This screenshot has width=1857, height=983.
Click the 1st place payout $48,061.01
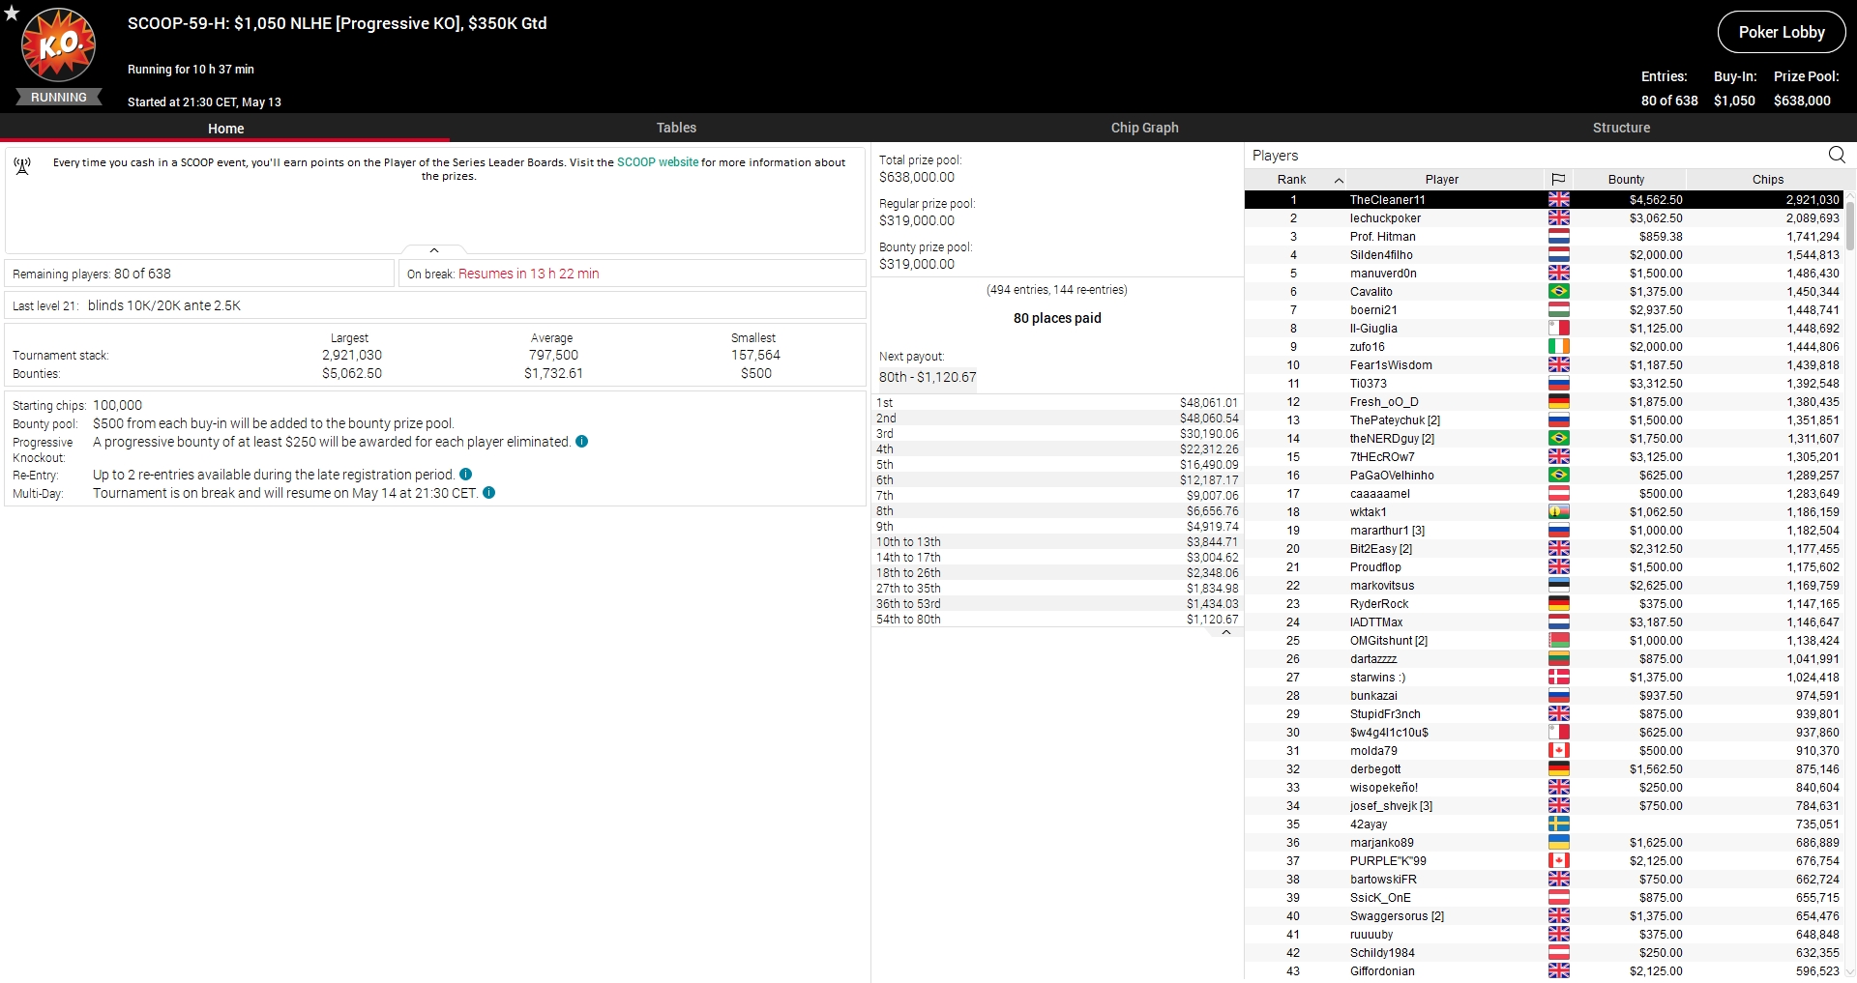[x=1208, y=402]
